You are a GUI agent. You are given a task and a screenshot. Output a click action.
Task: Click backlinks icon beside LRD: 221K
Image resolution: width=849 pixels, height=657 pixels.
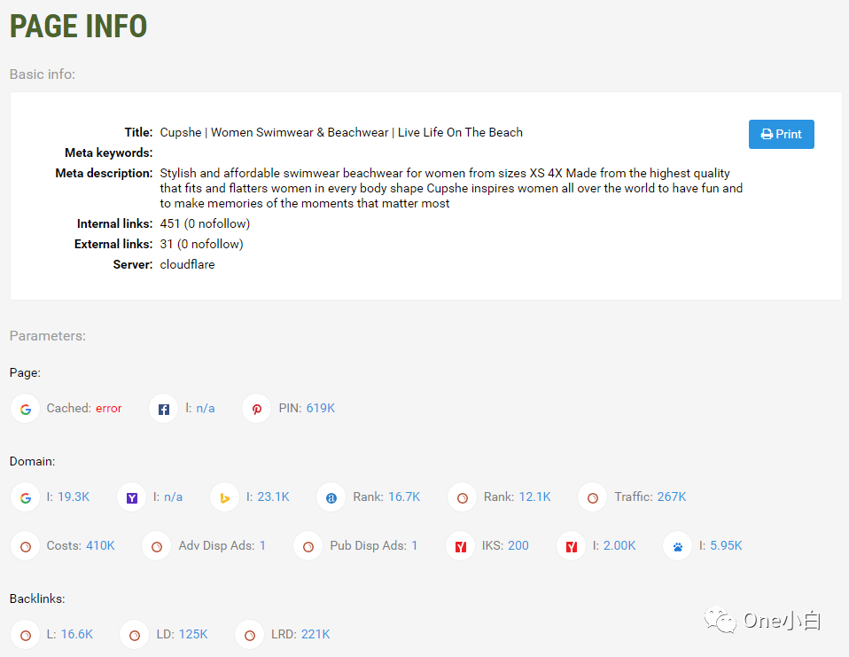point(250,635)
